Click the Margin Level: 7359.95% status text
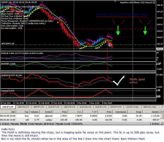This screenshot has height=142, width=164. tap(69, 124)
